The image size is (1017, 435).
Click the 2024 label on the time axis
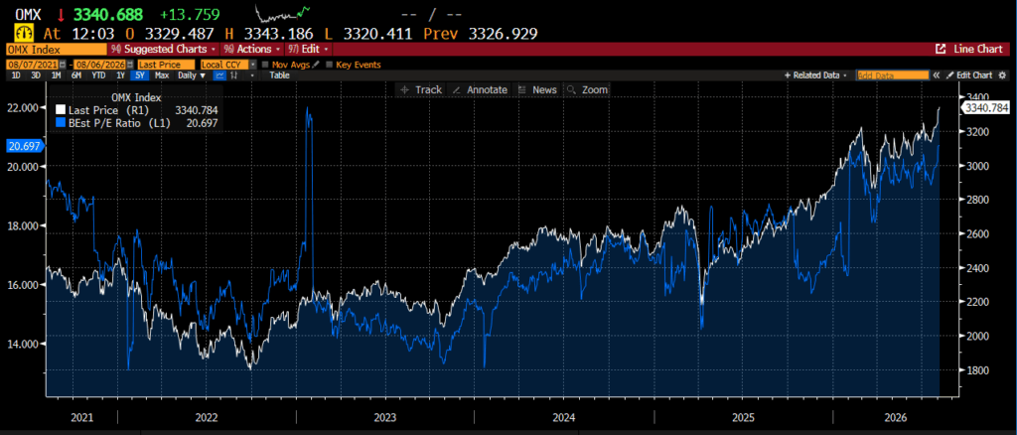click(x=564, y=417)
